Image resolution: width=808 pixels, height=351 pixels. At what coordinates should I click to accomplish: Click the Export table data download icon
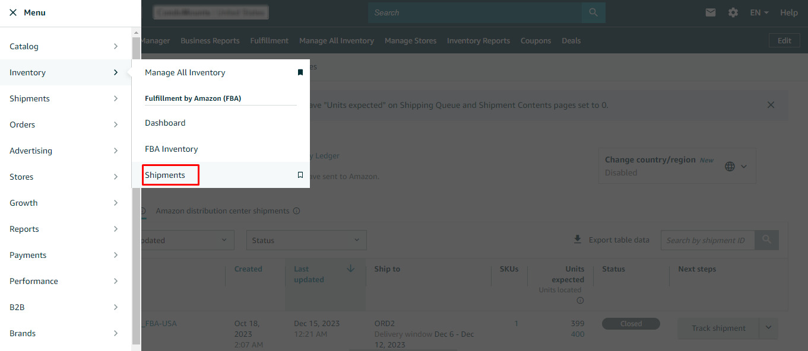point(577,240)
